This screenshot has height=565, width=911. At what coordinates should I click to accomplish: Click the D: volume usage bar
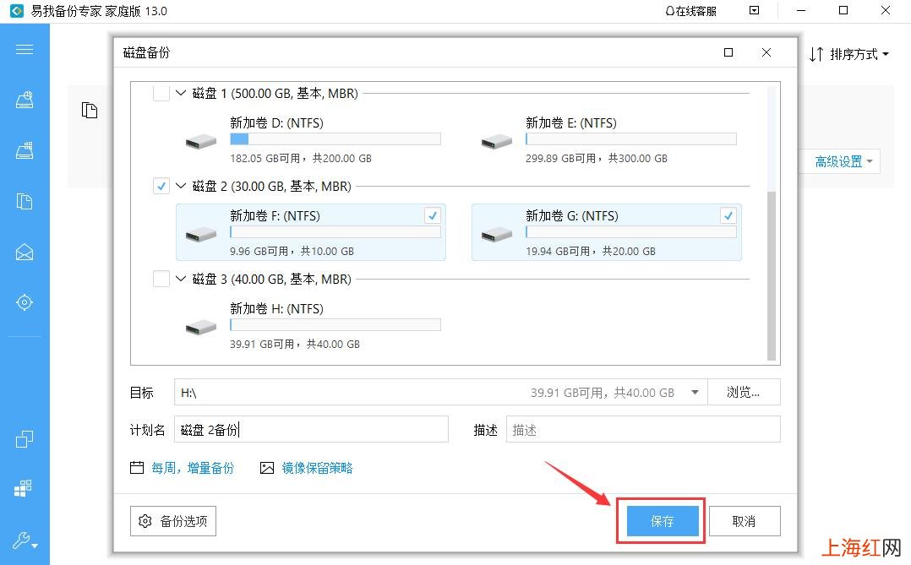[335, 139]
